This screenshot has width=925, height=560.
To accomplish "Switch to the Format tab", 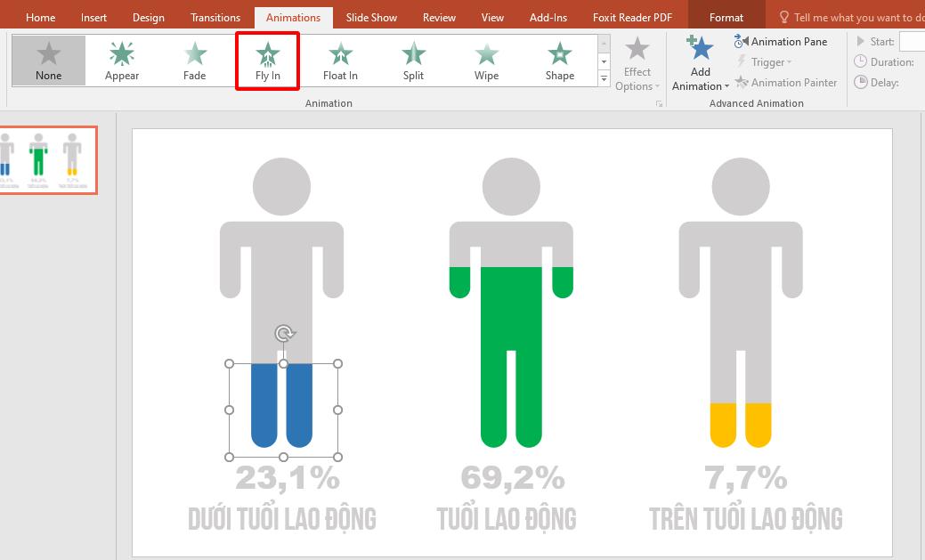I will pyautogui.click(x=726, y=16).
